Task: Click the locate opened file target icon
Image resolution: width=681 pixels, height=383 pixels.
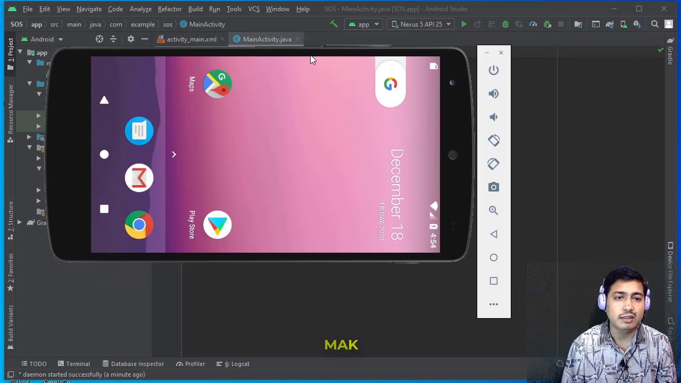Action: pos(99,39)
